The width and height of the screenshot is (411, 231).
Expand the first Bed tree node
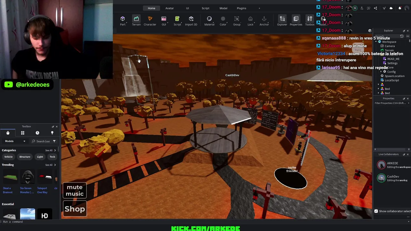click(x=378, y=89)
